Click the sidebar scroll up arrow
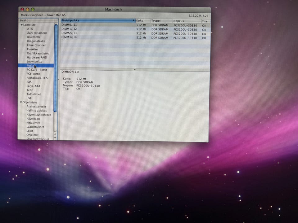The height and width of the screenshot is (223, 298). (x=55, y=133)
